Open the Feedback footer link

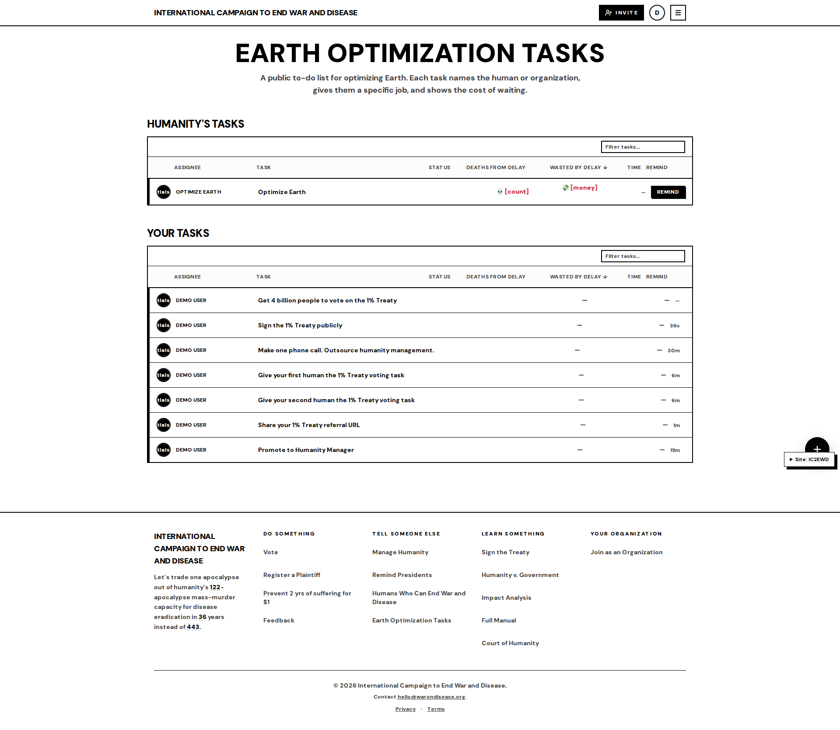coord(279,620)
